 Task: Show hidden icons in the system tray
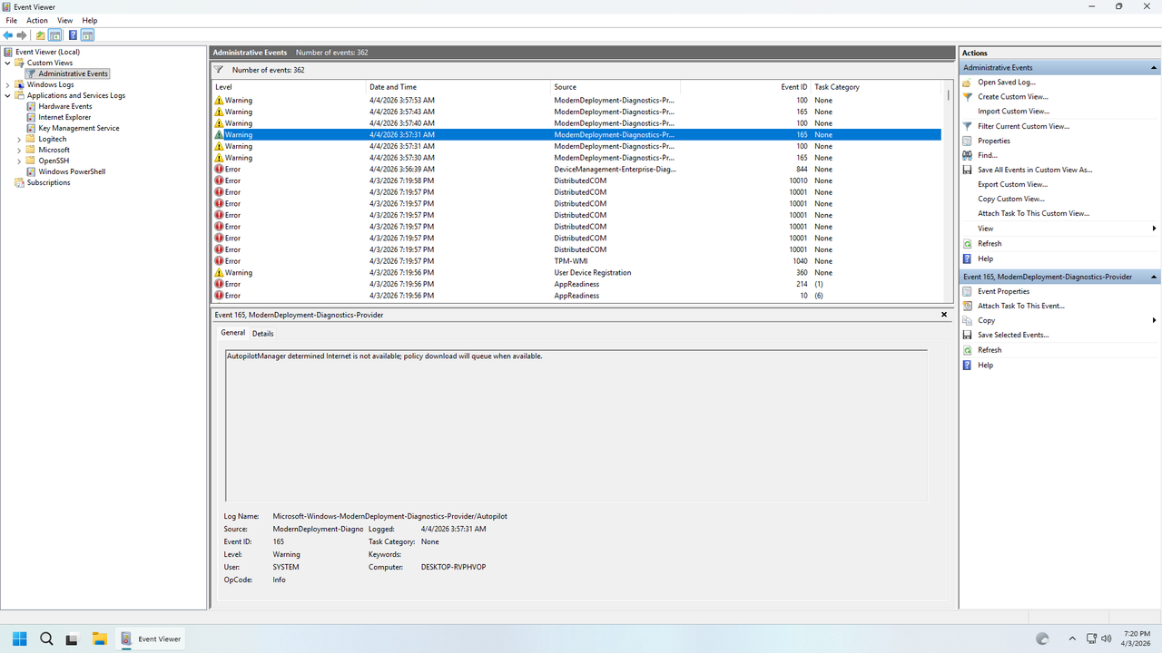pos(1072,638)
